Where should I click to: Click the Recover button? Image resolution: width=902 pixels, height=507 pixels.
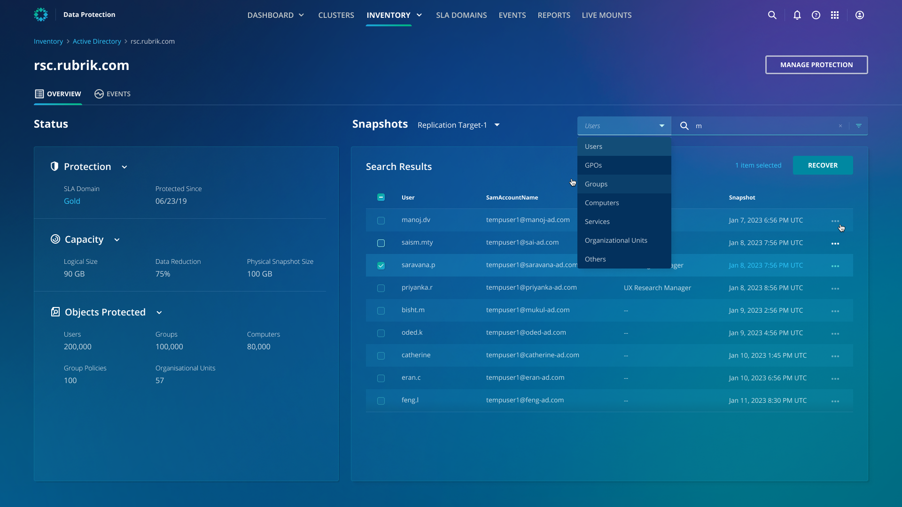[x=823, y=165]
